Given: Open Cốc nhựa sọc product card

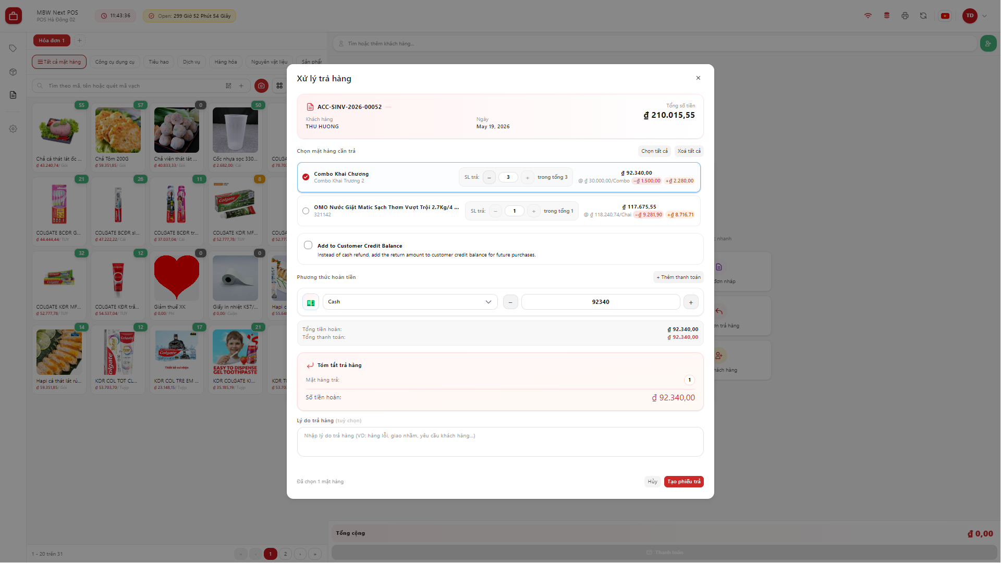Looking at the screenshot, I should coord(235,137).
